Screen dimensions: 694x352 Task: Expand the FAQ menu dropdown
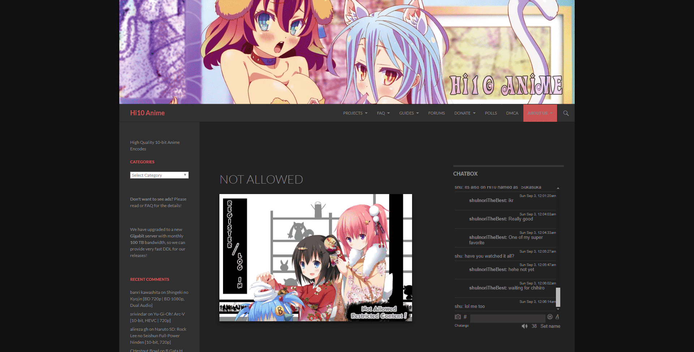383,113
